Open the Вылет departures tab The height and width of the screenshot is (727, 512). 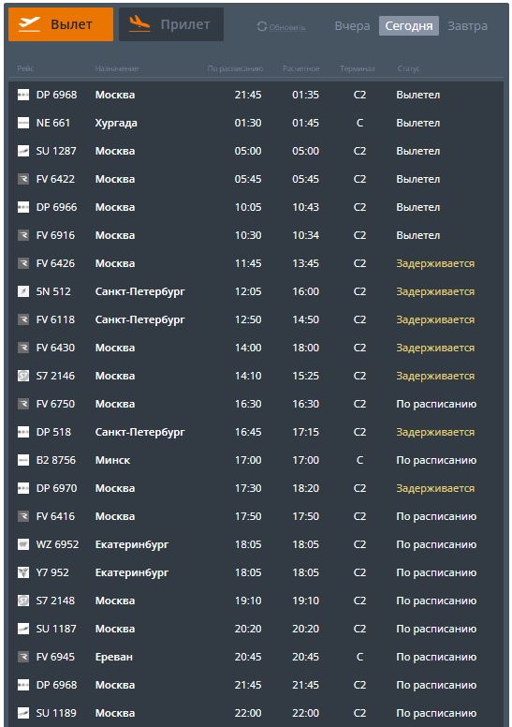tap(61, 24)
